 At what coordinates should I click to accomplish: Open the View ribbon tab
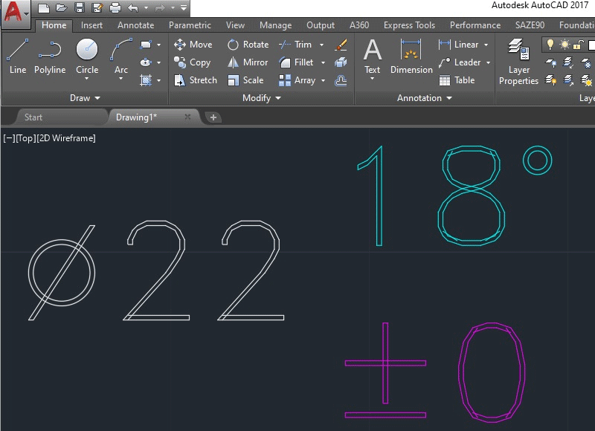(235, 25)
